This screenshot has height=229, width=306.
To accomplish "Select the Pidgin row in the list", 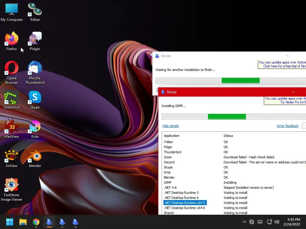I will click(x=234, y=147).
